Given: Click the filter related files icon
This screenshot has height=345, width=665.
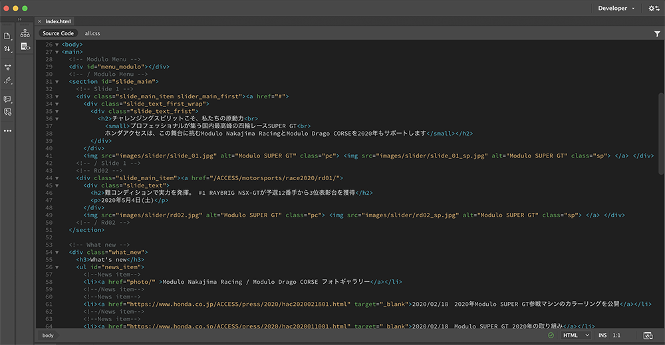Looking at the screenshot, I should (x=657, y=33).
